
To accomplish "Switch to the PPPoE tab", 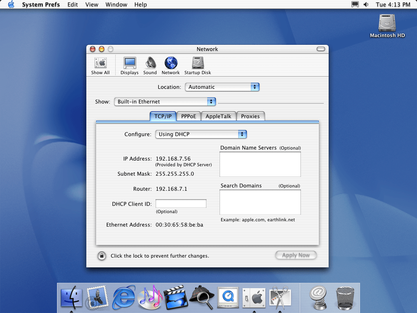I will click(189, 116).
